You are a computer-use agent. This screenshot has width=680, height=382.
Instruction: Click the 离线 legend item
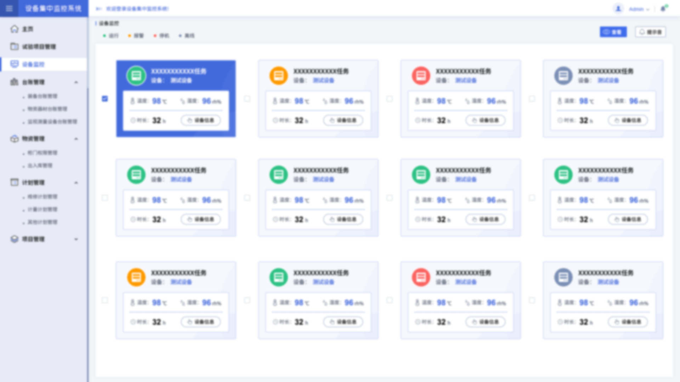click(187, 36)
